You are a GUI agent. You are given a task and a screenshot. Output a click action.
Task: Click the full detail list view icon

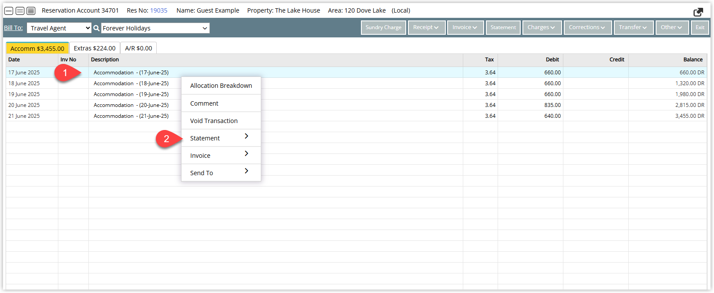point(31,11)
